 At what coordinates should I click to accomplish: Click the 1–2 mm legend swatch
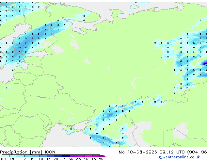click(21, 156)
